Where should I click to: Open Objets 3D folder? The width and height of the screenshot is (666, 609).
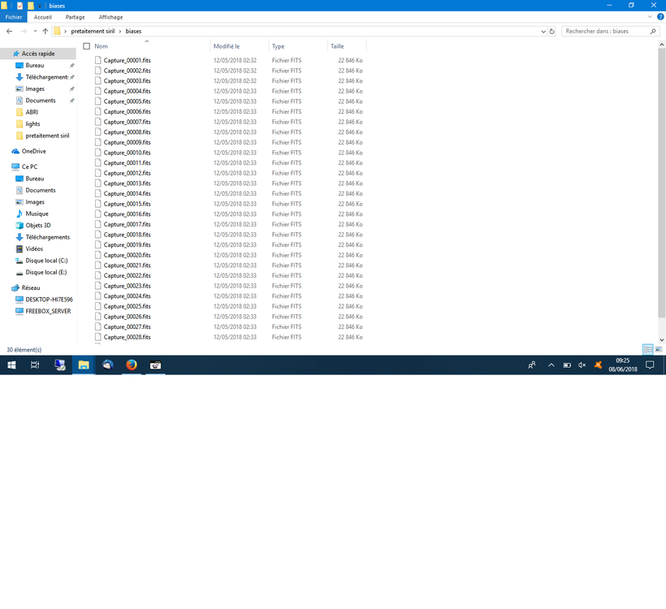coord(38,225)
